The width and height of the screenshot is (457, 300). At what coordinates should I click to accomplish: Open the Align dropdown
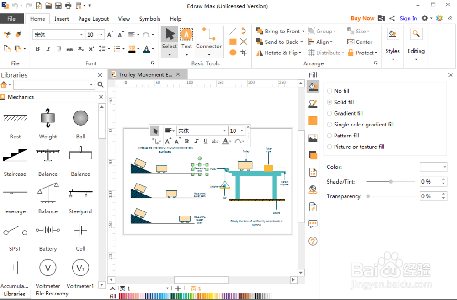320,42
